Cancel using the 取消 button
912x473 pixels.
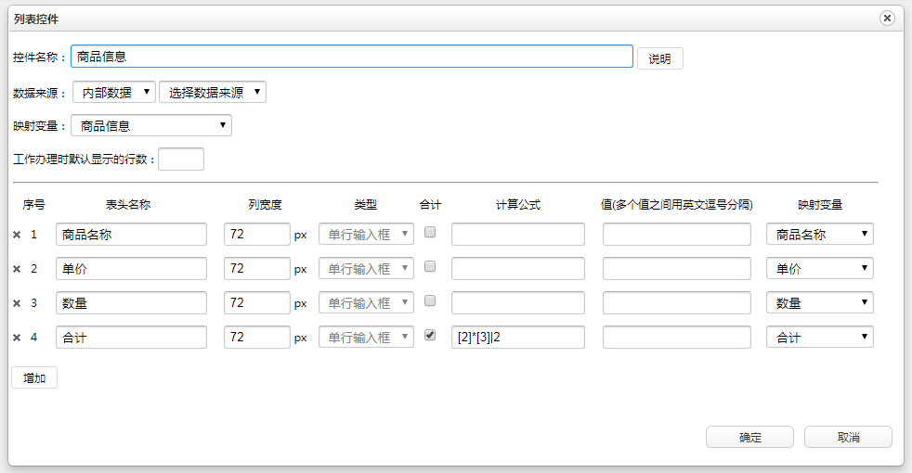[848, 437]
